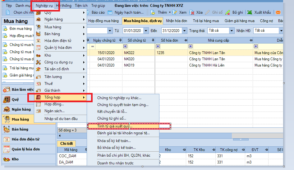Open the Từ date picker dropdown

click(x=146, y=30)
